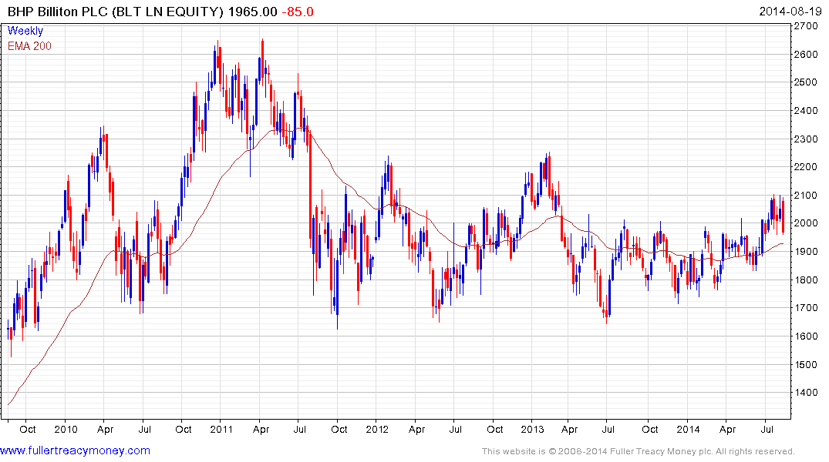The width and height of the screenshot is (829, 462).
Task: Click the 2700 price axis label
Action: (807, 26)
